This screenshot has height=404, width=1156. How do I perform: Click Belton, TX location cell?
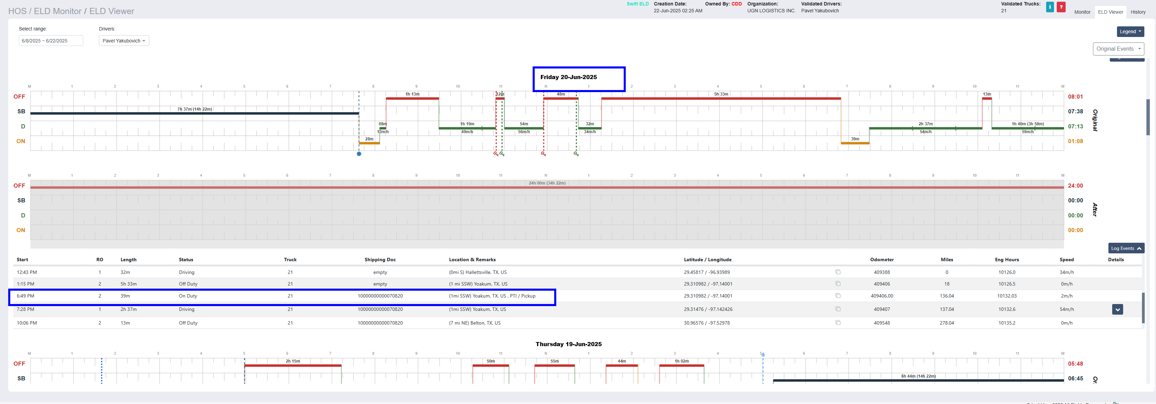pos(475,323)
